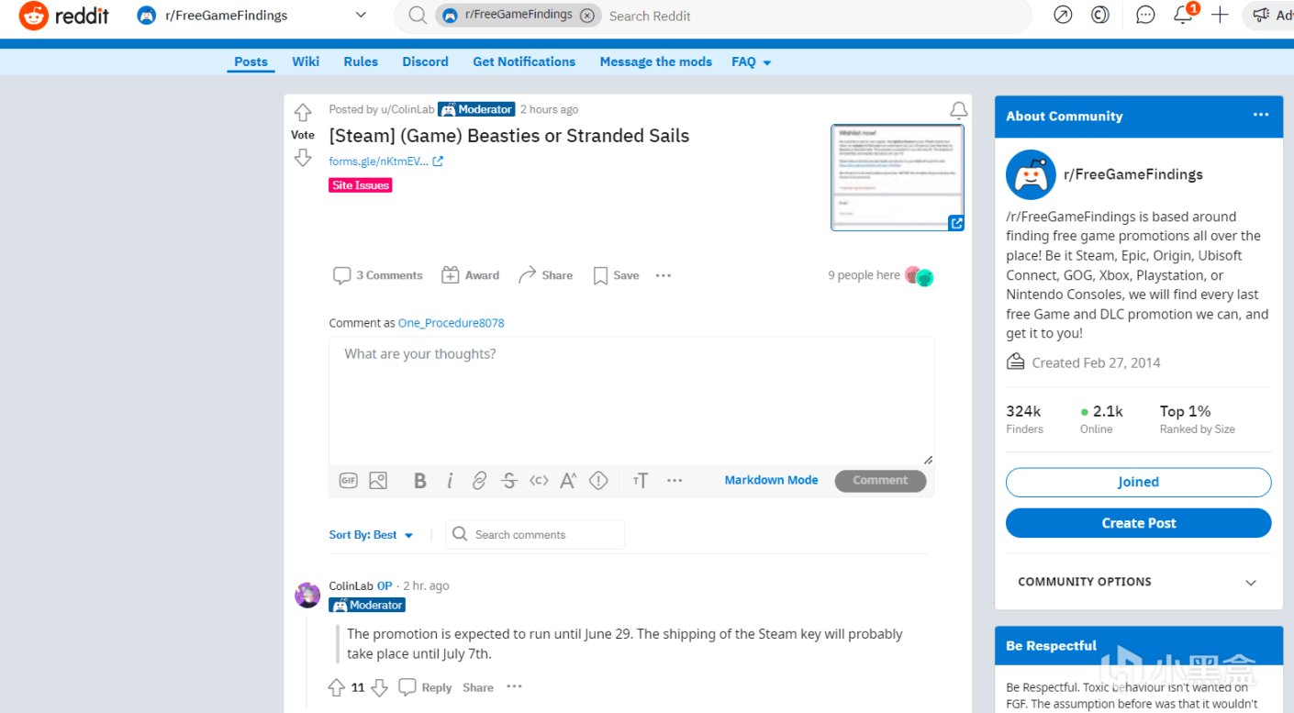Screen dimensions: 1294x713
Task: Expand the FAQ dropdown menu
Action: click(x=752, y=61)
